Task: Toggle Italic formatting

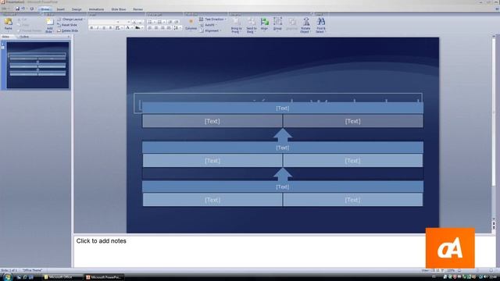Action: [98, 28]
